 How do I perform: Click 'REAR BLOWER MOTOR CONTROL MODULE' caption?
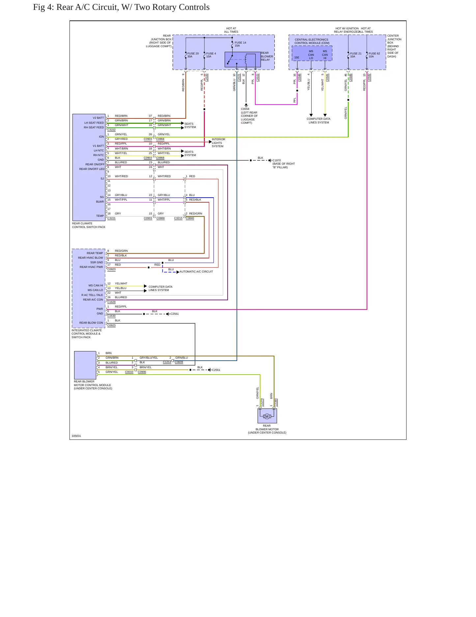[x=93, y=385]
